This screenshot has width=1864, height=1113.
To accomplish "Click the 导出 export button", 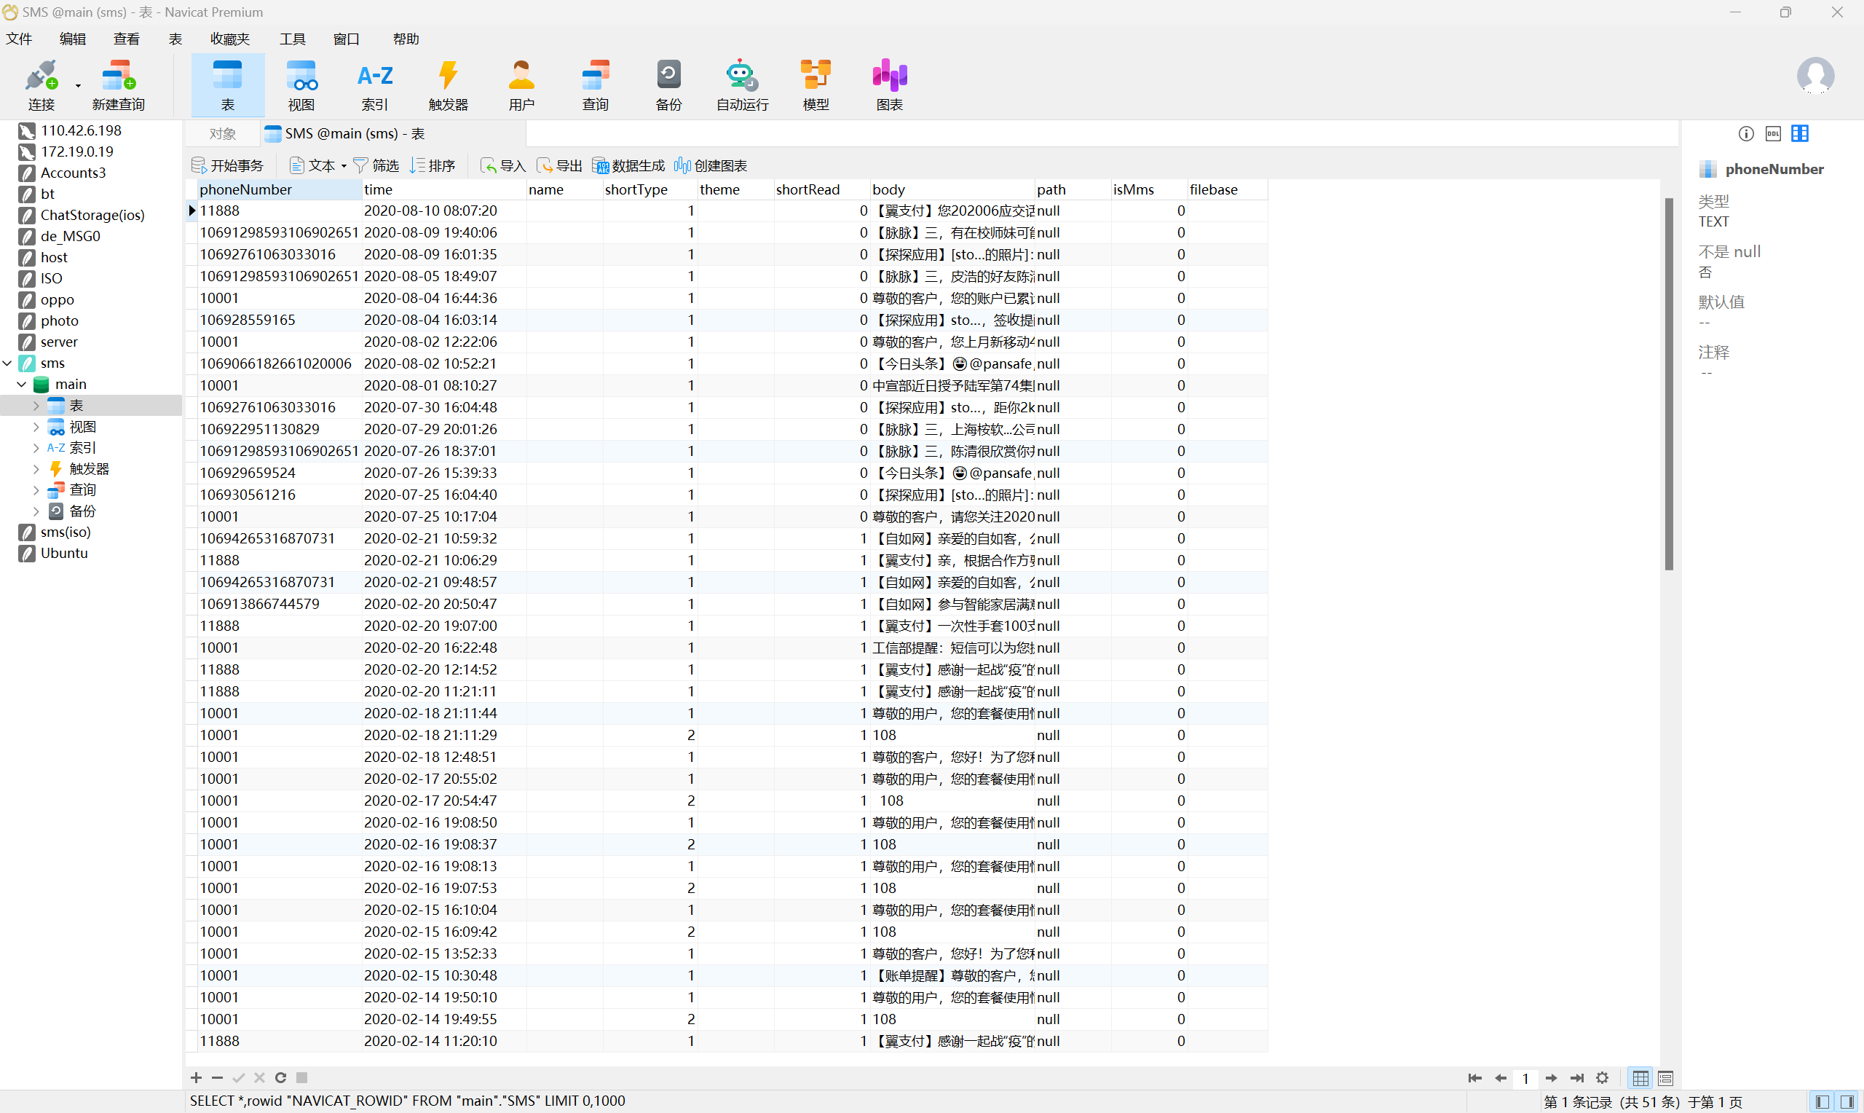I will coord(559,166).
